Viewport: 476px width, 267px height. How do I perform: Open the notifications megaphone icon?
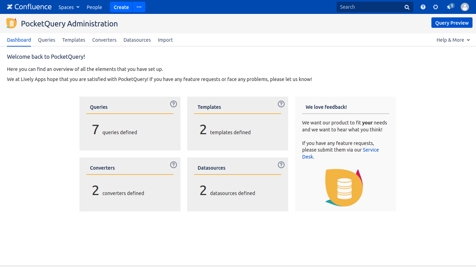[450, 7]
